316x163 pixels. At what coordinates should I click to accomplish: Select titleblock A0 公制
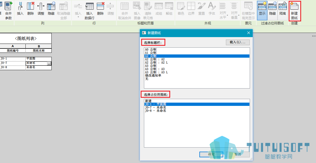[197, 50]
